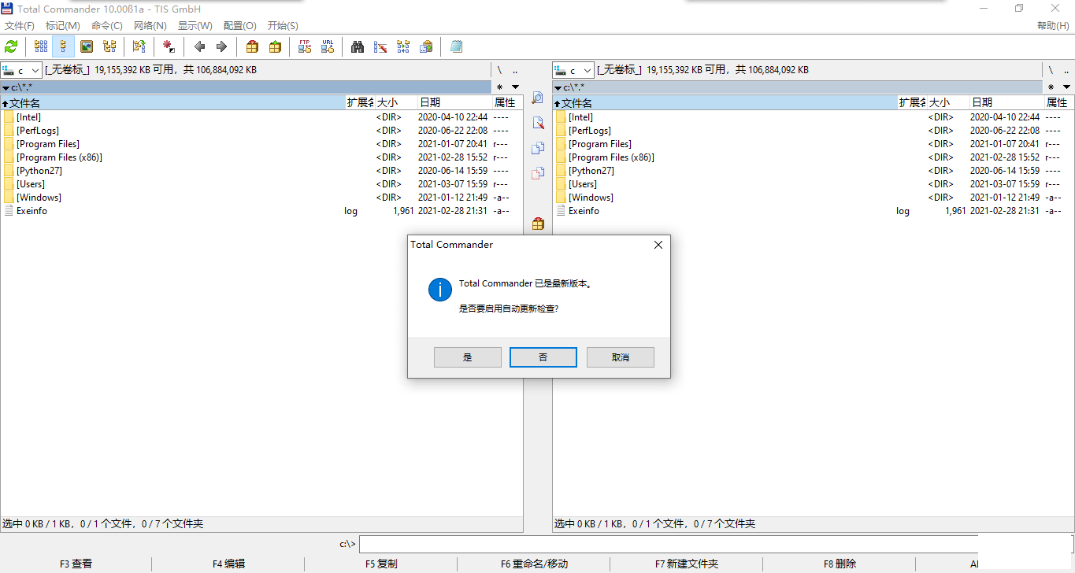Image resolution: width=1075 pixels, height=573 pixels.
Task: Click copy names to clipboard icon
Action: pyautogui.click(x=426, y=46)
